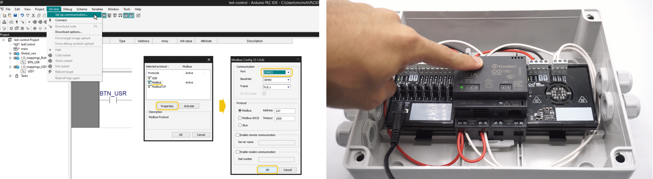The image size is (653, 179).
Task: Click the Tasks clipboard icon in project tree
Action: (17, 76)
